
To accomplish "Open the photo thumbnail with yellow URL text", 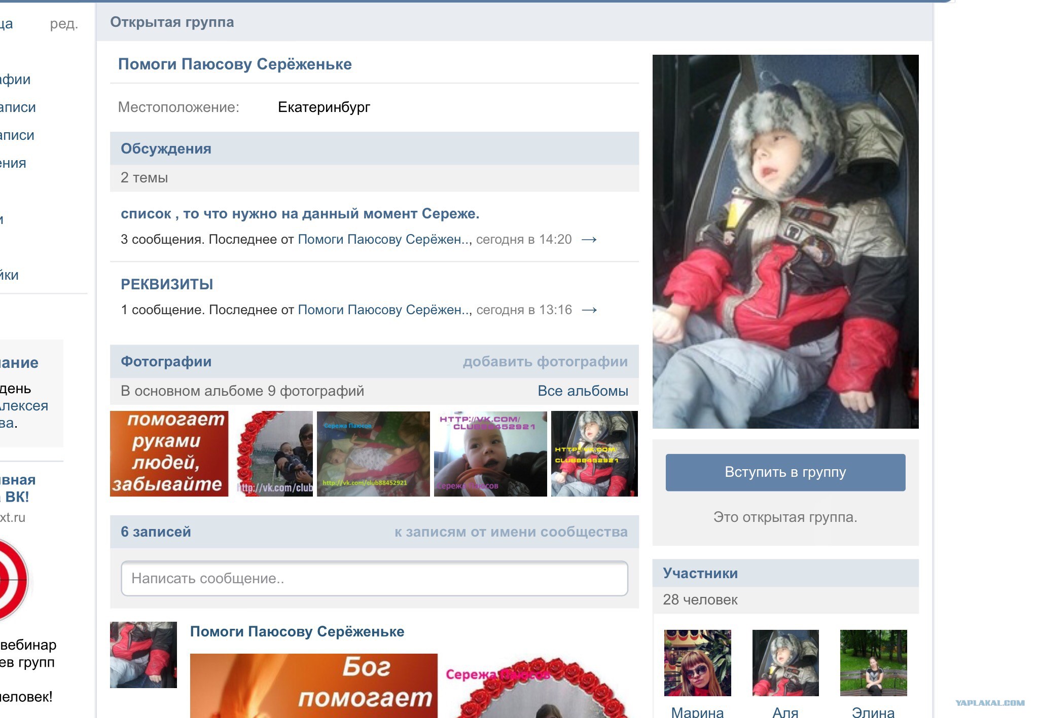I will (594, 454).
